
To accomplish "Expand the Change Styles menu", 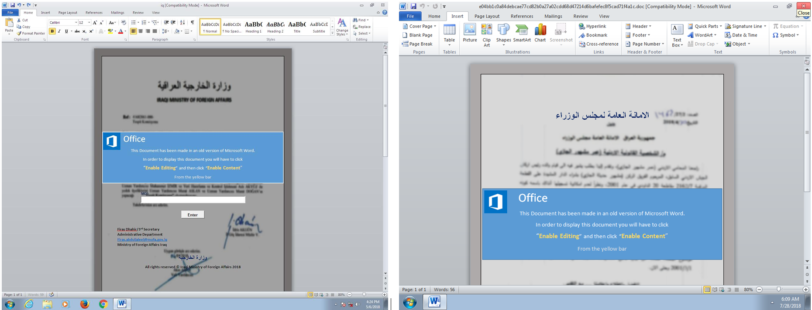I will [342, 27].
